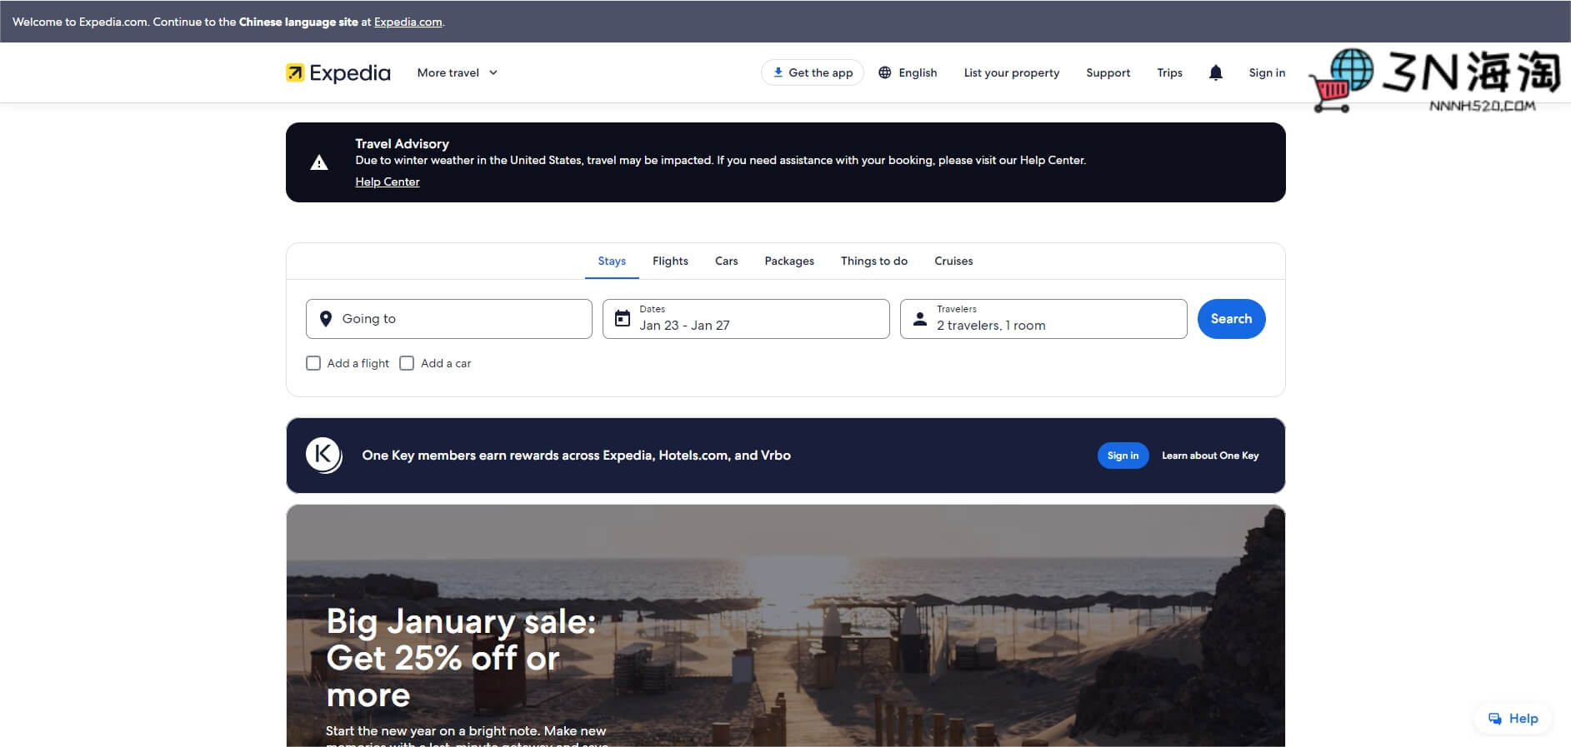Open Learn about One Key link
Viewport: 1571px width, 747px height.
(x=1210, y=456)
